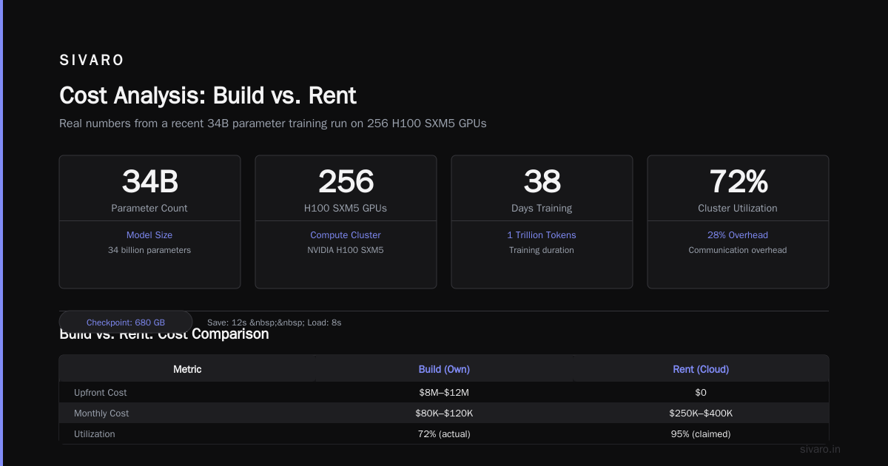
Task: Click the 72% (actual) table cell
Action: [x=444, y=434]
